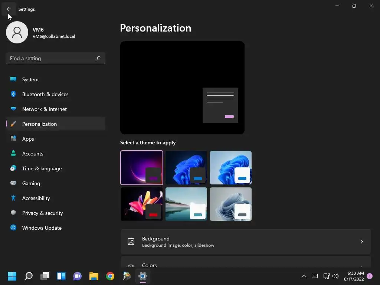Click the VM6@collabnet.local account name
This screenshot has width=380, height=285.
(54, 36)
